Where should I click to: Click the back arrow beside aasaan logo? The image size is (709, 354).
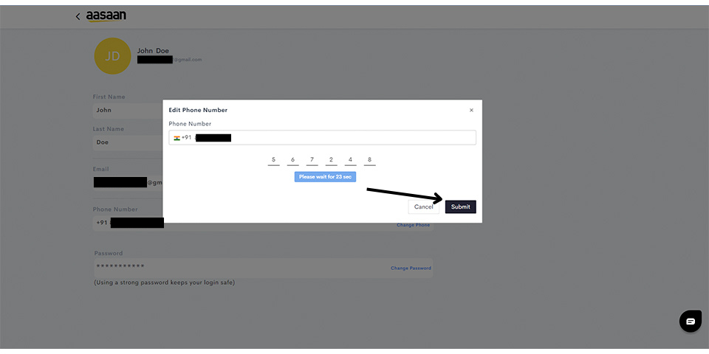point(78,16)
